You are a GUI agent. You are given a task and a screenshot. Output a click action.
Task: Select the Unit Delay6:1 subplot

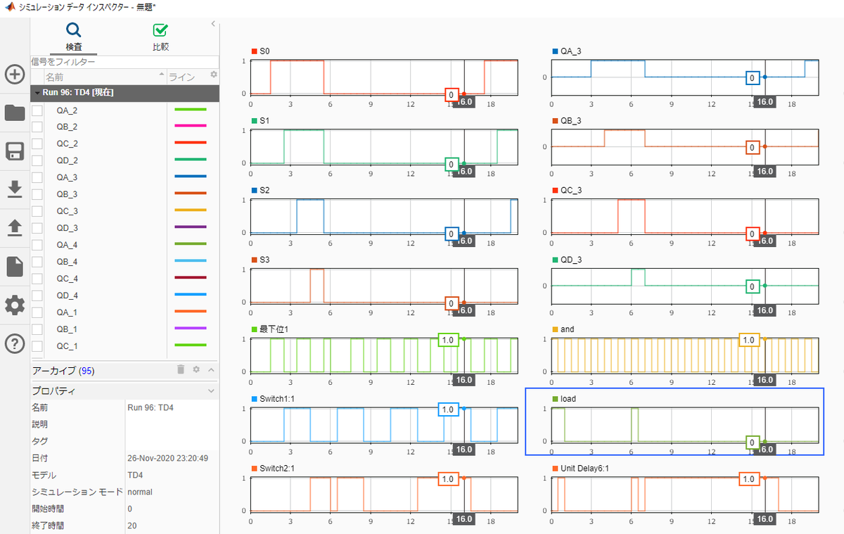685,495
